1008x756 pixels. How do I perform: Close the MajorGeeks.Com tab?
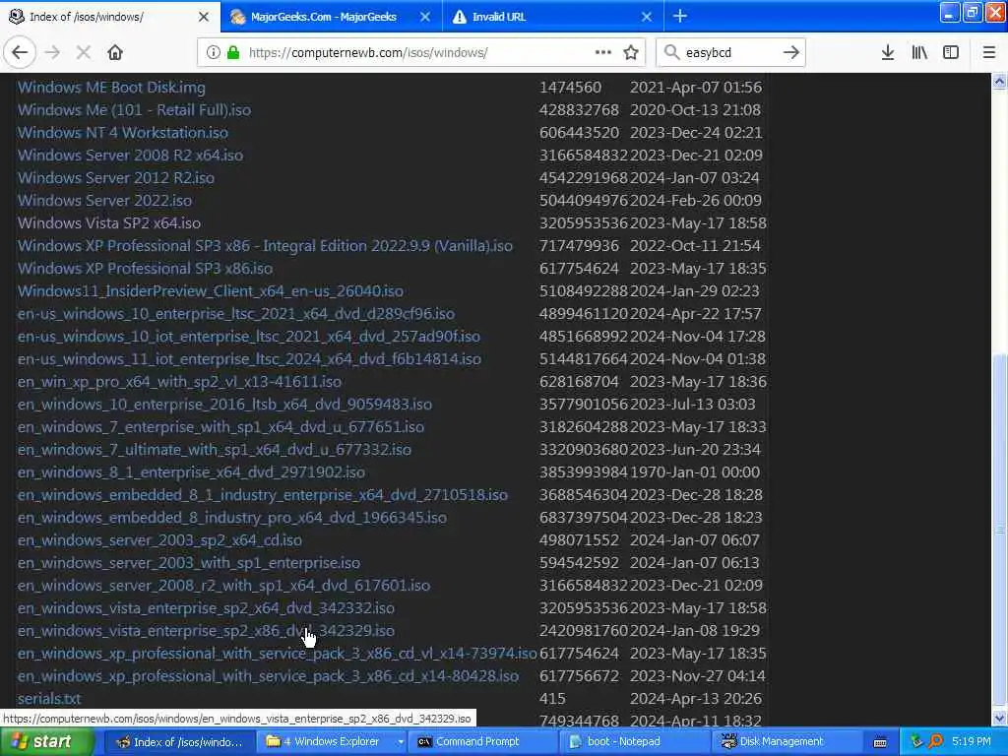pyautogui.click(x=425, y=17)
